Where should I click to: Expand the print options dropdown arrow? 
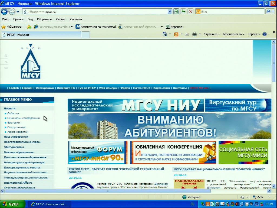pos(200,34)
